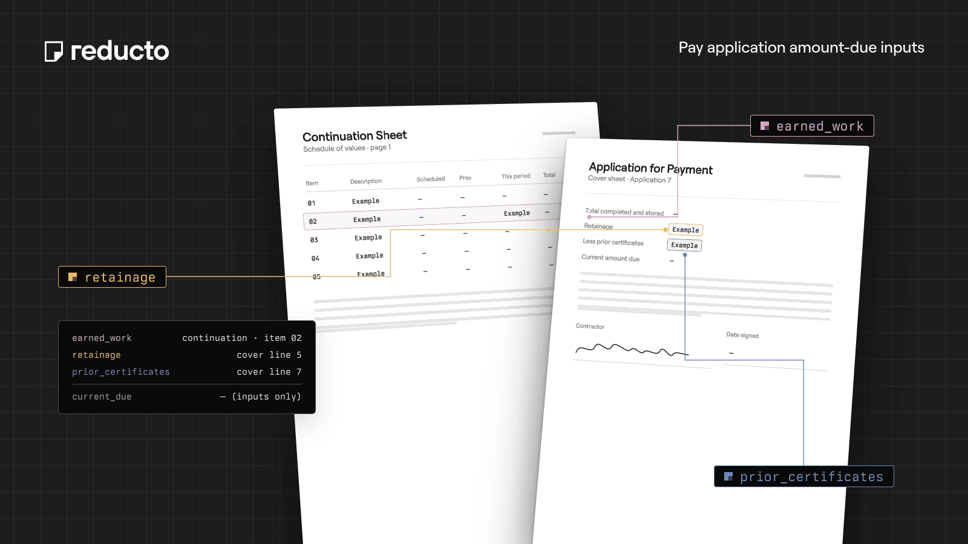
Task: Click the 'Application for Payment' title
Action: 650,169
